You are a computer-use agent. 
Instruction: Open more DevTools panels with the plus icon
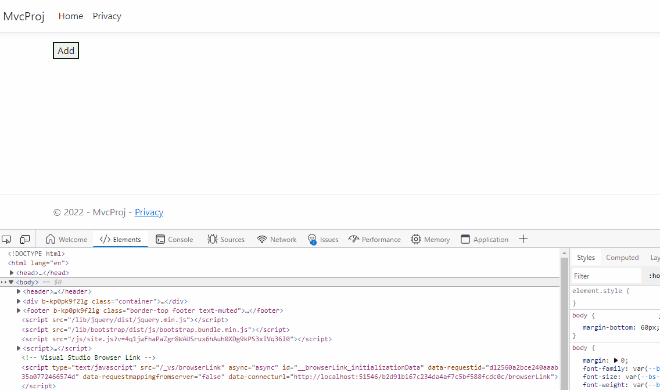[x=523, y=239]
